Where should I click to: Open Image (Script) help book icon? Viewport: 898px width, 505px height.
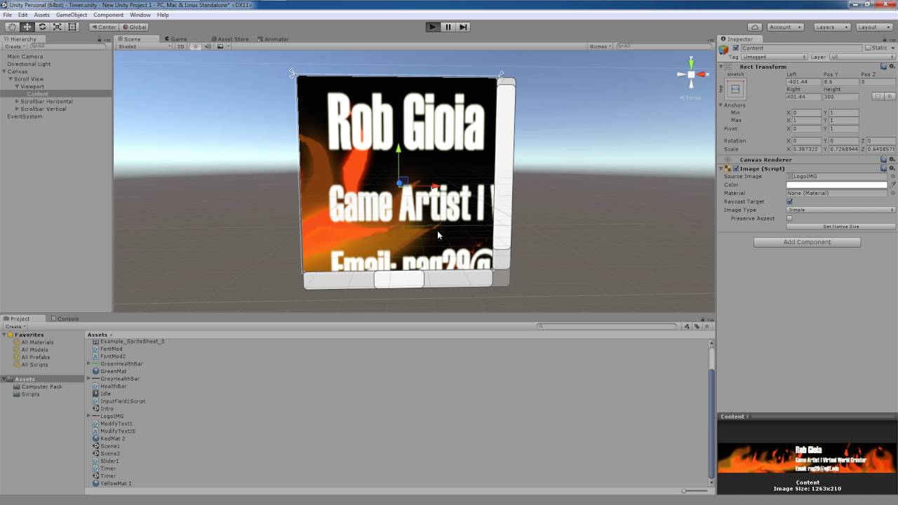pyautogui.click(x=883, y=168)
